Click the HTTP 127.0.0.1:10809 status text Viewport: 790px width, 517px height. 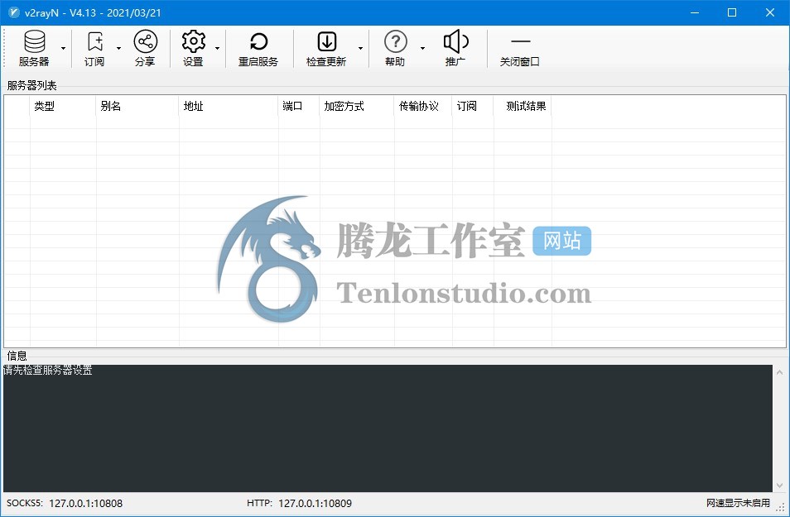pos(299,504)
